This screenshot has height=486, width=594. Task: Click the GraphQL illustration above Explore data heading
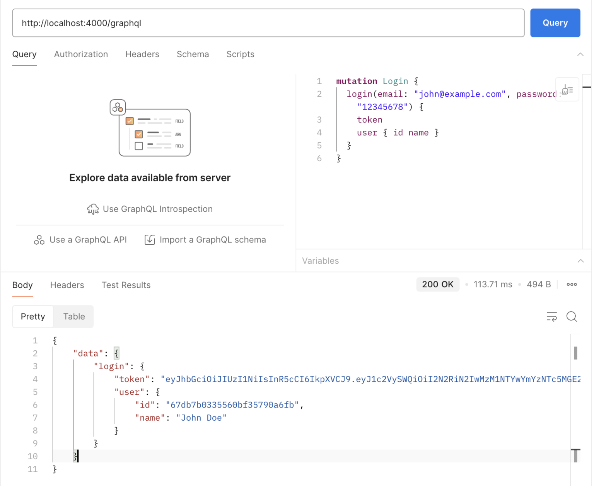point(150,128)
